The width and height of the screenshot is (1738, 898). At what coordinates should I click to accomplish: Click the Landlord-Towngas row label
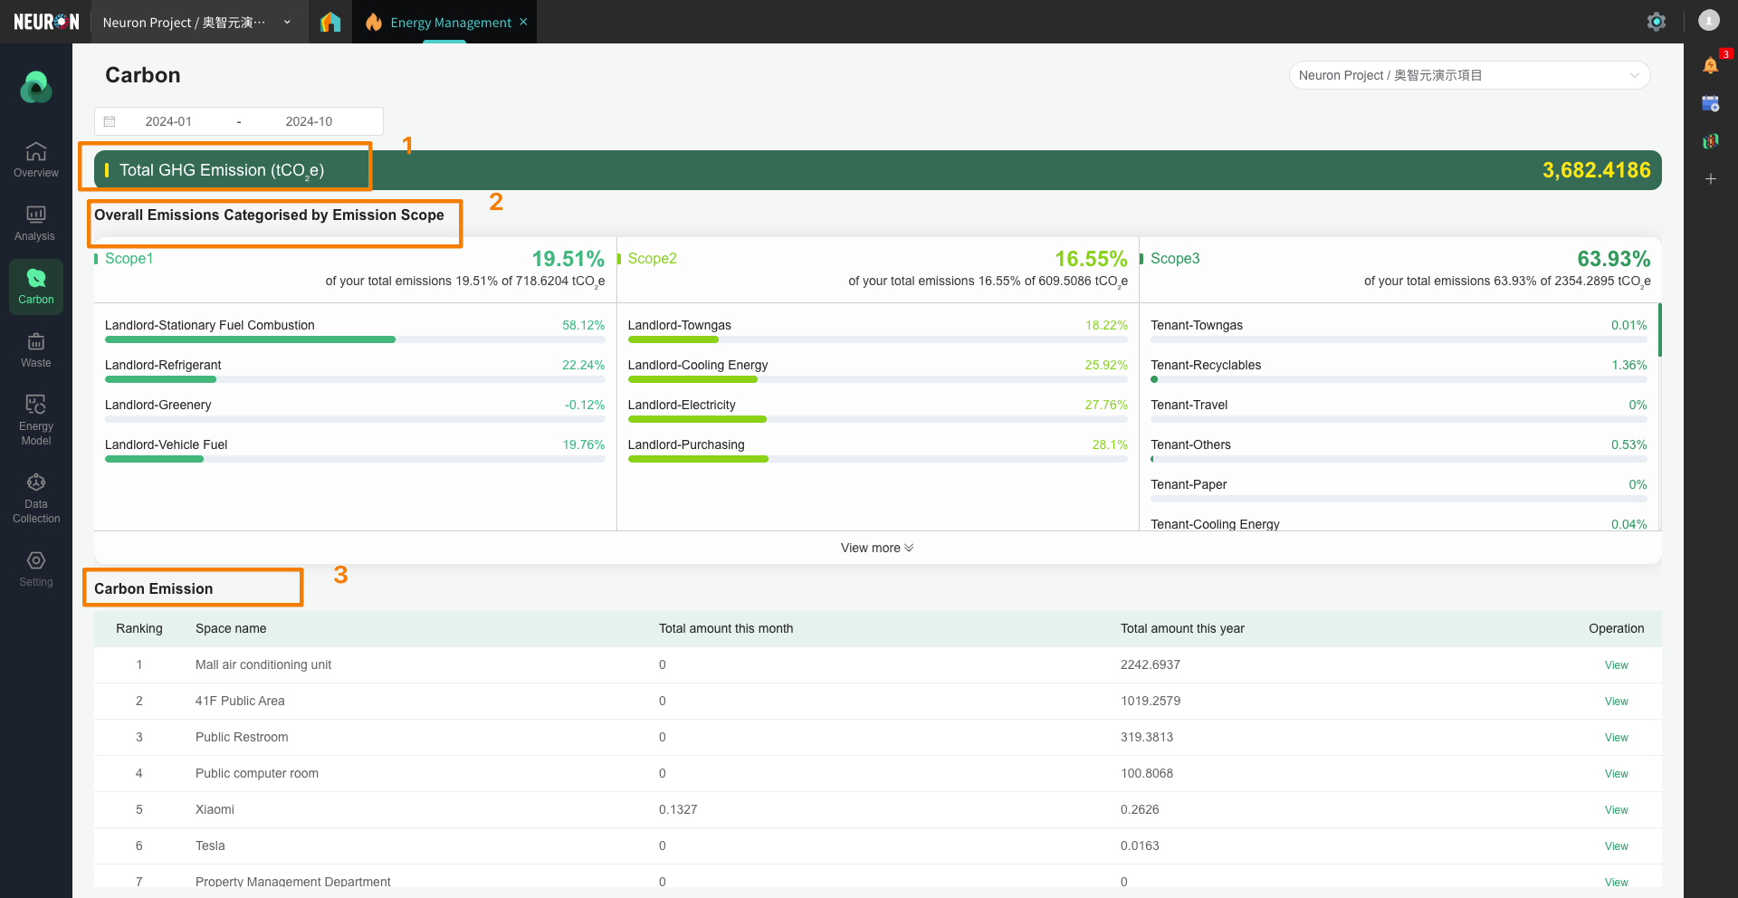pyautogui.click(x=679, y=325)
